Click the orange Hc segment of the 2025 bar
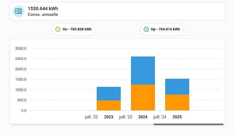Image resolution: width=235 pixels, height=135 pixels. point(177,102)
